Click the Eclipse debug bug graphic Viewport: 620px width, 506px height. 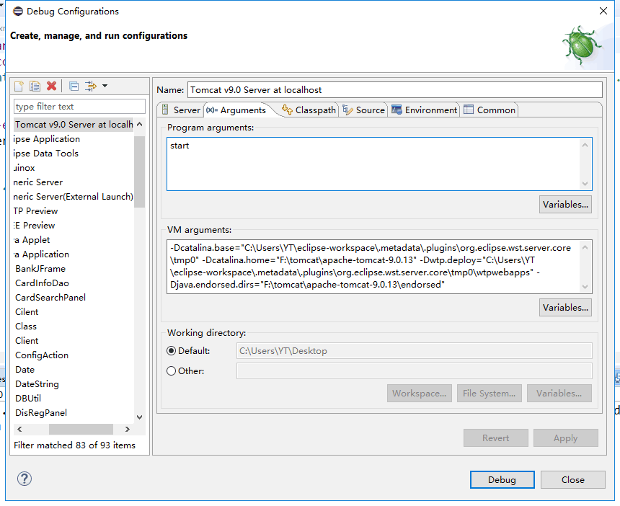pyautogui.click(x=583, y=43)
